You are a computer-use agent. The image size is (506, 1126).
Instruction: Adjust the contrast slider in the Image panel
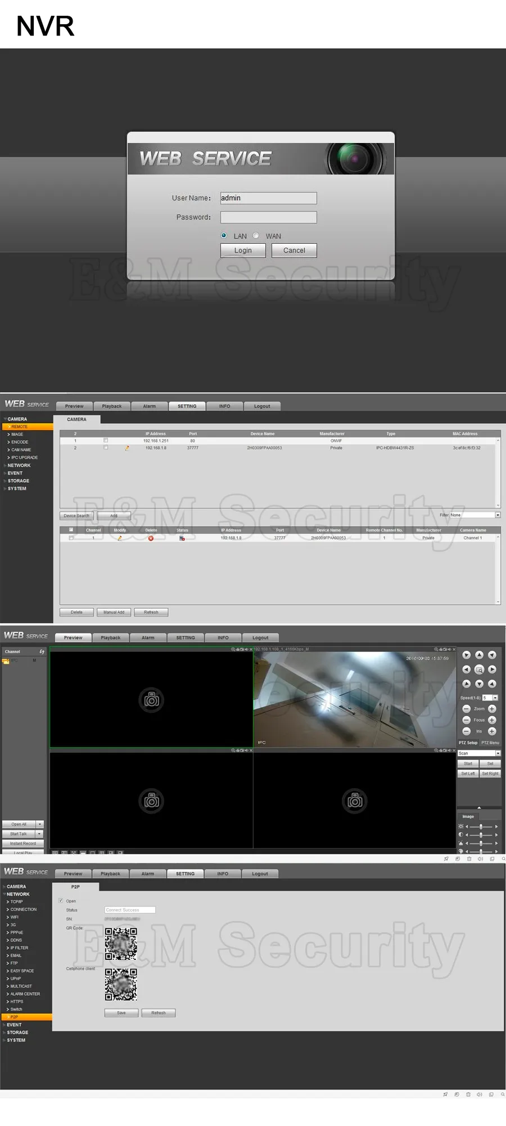[481, 835]
